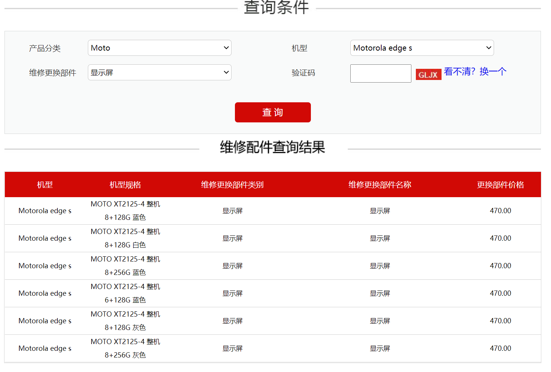Open the 维修更换部件 dropdown showing 显示屏
551x372 pixels.
159,73
